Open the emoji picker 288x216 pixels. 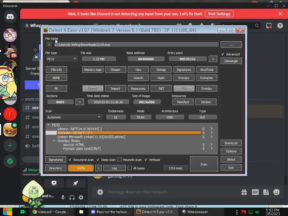click(276, 192)
